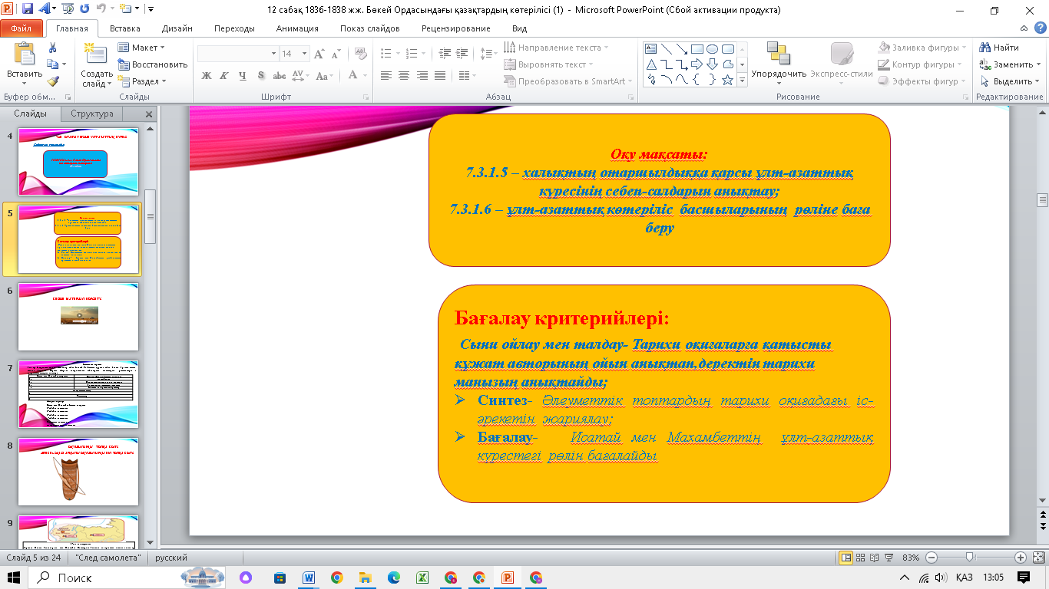Toggle italic (К) formatting

pyautogui.click(x=223, y=76)
